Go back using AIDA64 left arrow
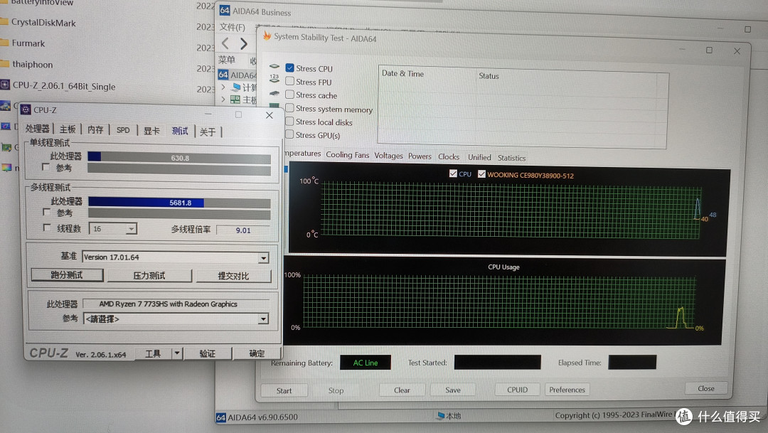 225,43
